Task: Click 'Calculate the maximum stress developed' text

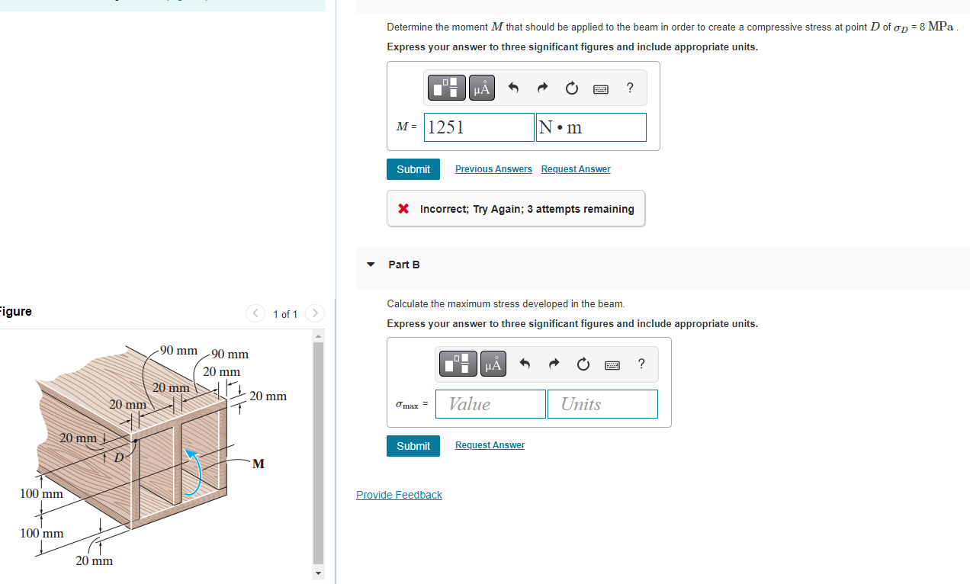Action: pyautogui.click(x=506, y=303)
